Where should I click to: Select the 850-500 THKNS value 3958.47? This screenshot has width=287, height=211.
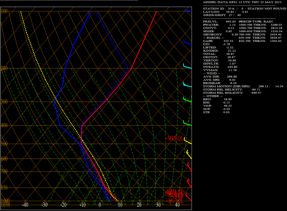[x=276, y=38]
